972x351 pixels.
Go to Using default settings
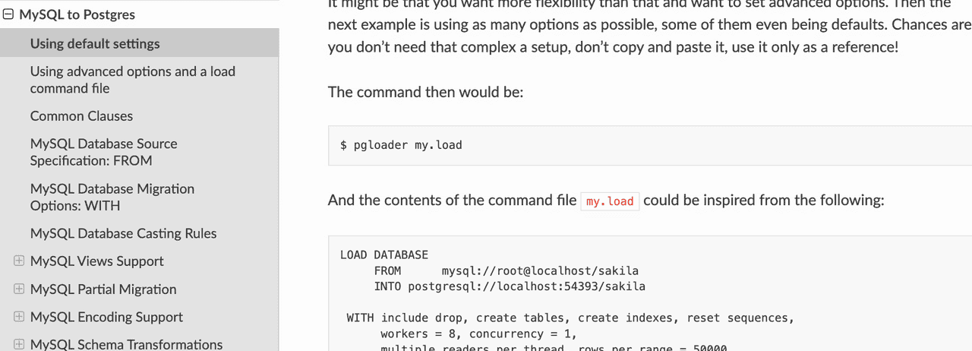pos(95,43)
